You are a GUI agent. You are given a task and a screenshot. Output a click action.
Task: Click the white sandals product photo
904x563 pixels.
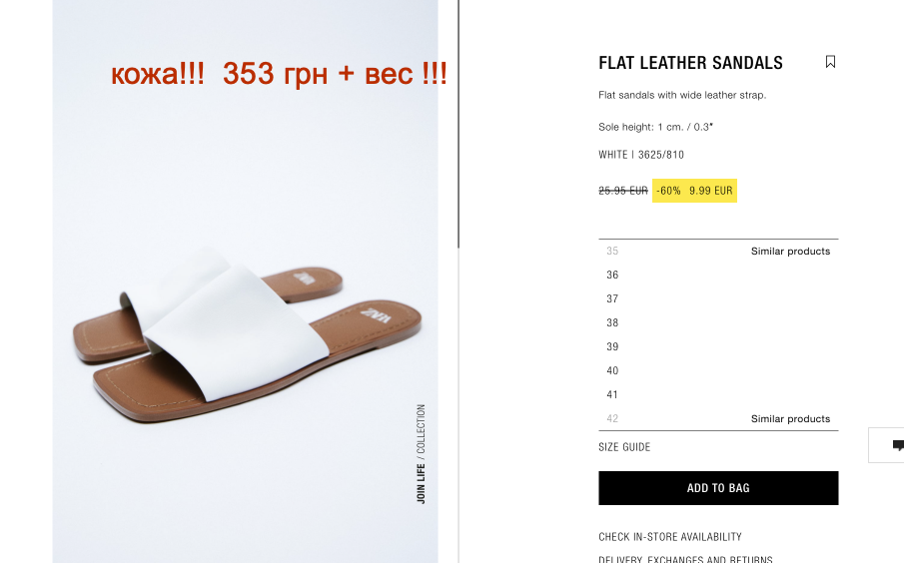(245, 334)
